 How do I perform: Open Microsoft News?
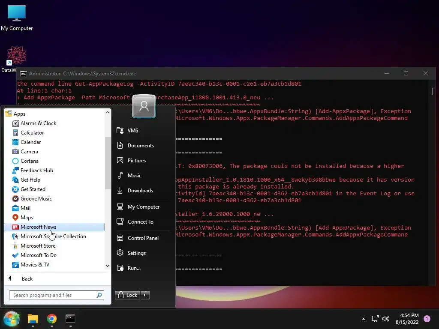pyautogui.click(x=54, y=227)
